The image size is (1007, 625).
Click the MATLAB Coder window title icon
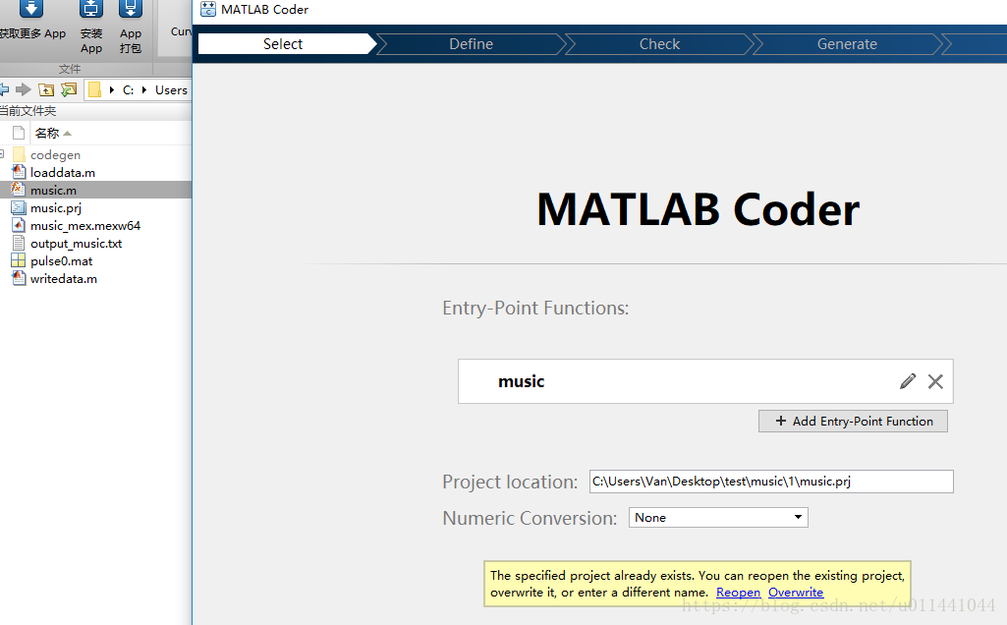(208, 9)
